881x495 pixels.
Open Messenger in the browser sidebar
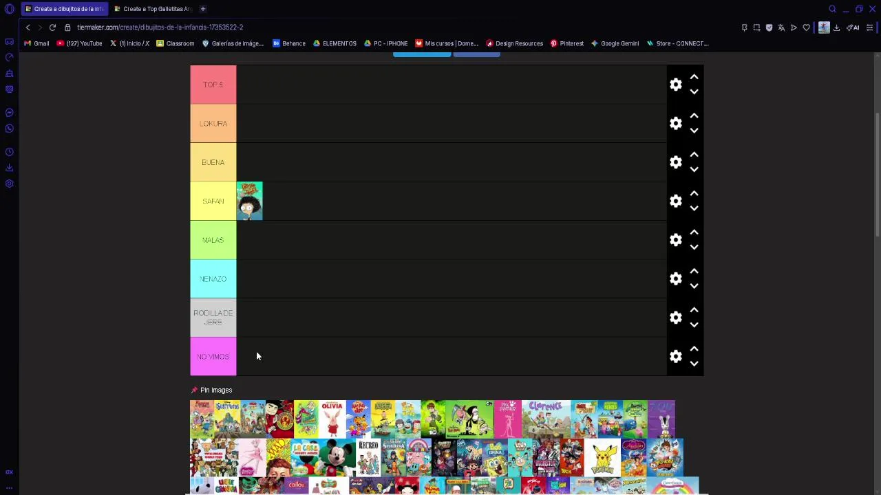(10, 113)
